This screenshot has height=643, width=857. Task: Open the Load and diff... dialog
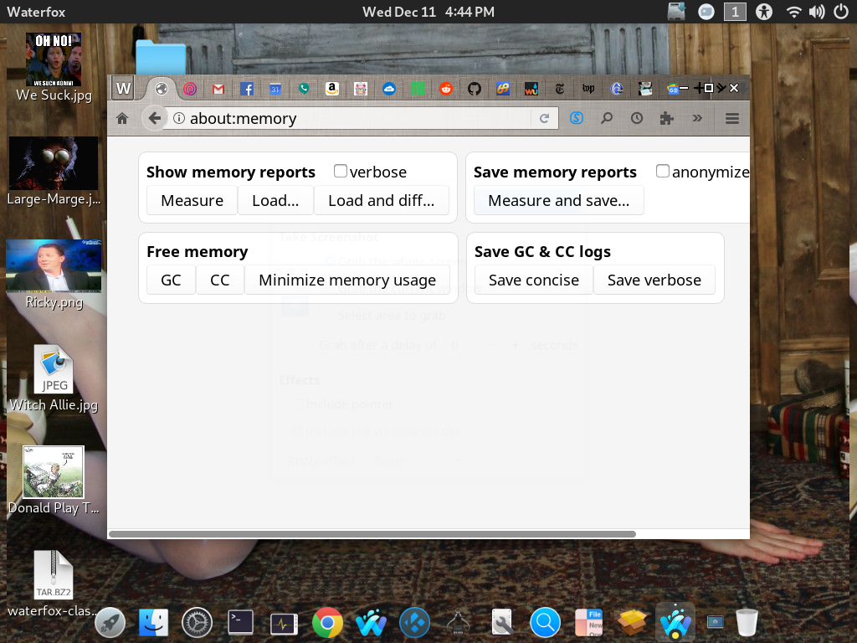pyautogui.click(x=382, y=200)
